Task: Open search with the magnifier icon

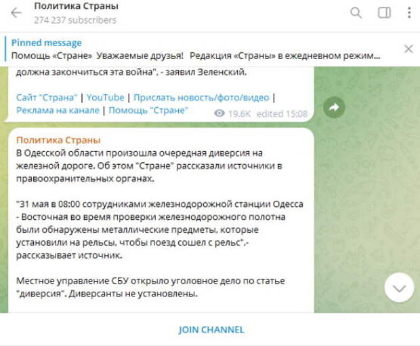Action: (356, 13)
